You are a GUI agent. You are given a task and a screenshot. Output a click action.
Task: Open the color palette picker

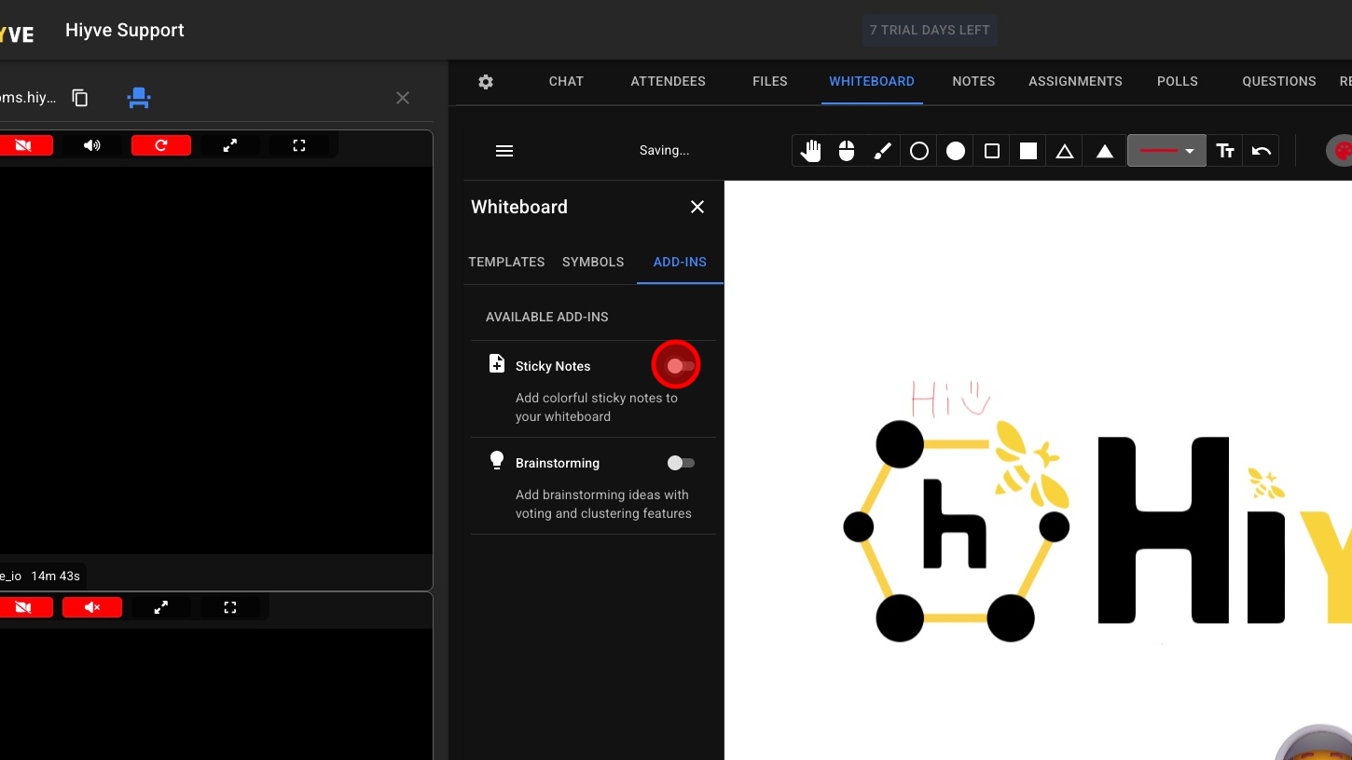[x=1342, y=151]
